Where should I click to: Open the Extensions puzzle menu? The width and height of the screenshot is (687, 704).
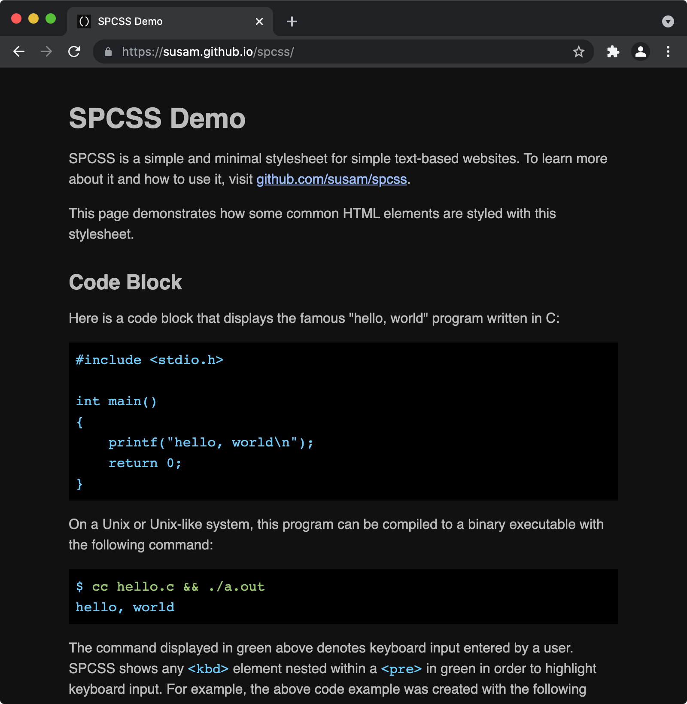click(613, 52)
